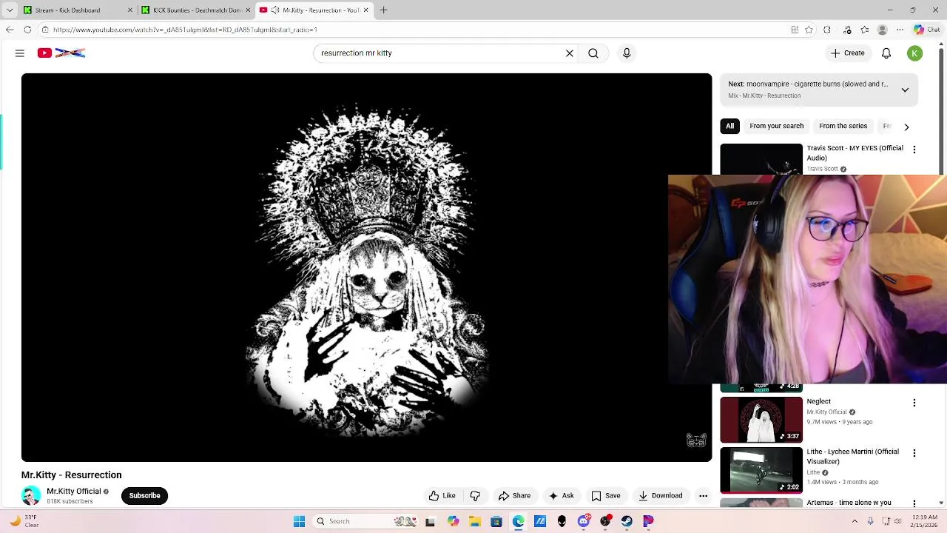Save video to a playlist
The image size is (947, 533).
coord(605,496)
